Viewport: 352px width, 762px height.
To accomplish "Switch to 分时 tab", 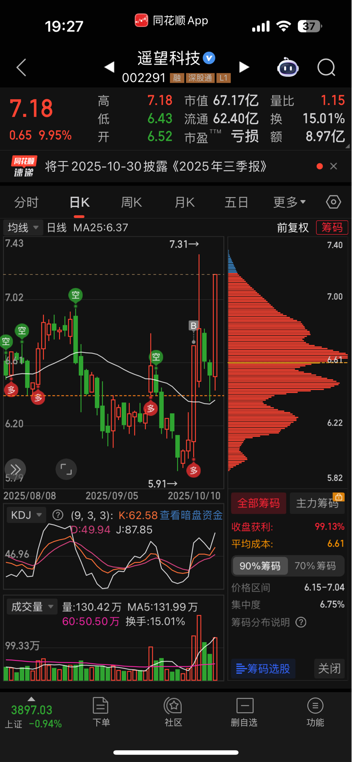I will [26, 202].
